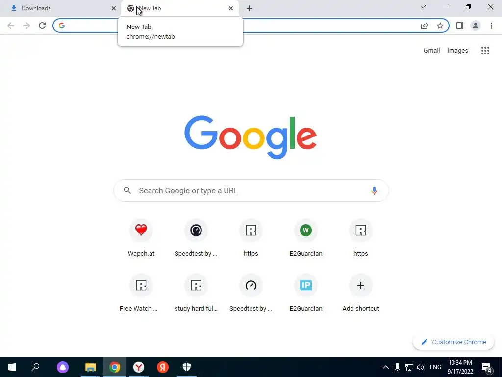Open the network tray icon
This screenshot has height=377, width=502.
click(409, 367)
